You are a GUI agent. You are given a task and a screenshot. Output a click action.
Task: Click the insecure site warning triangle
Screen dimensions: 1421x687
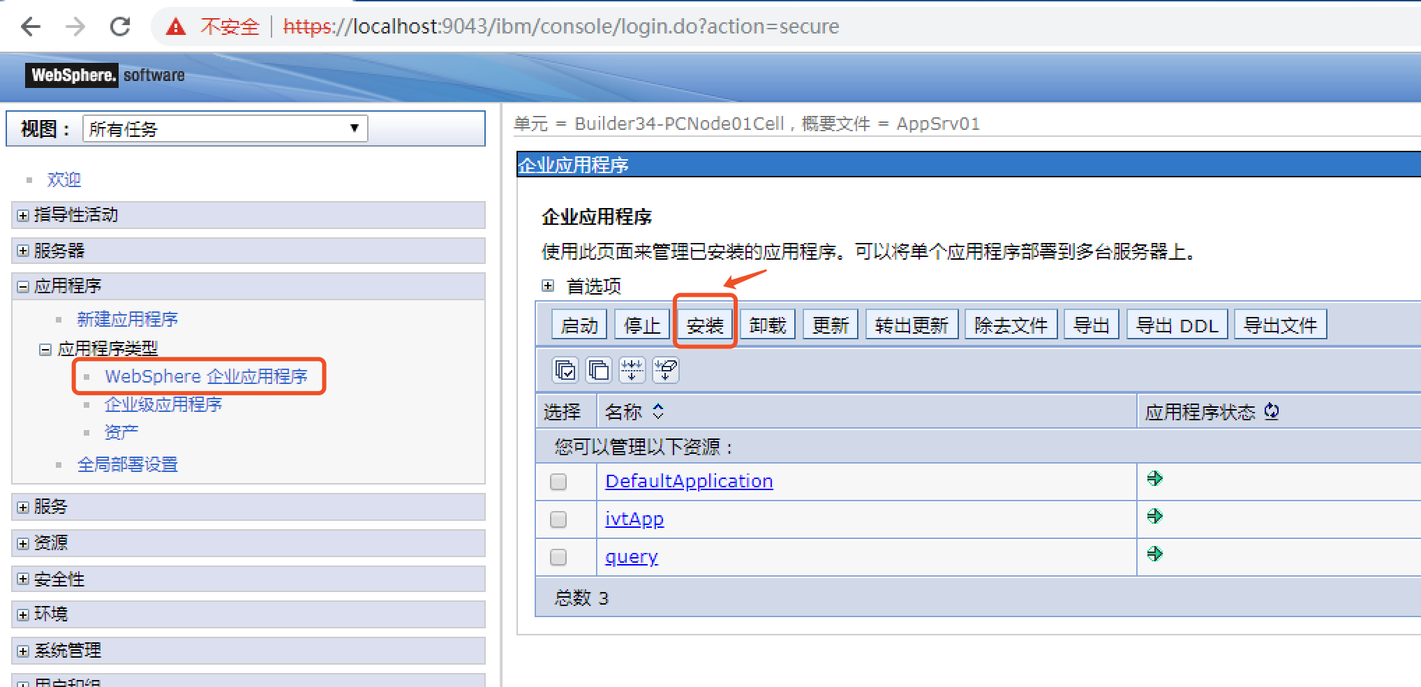point(176,27)
